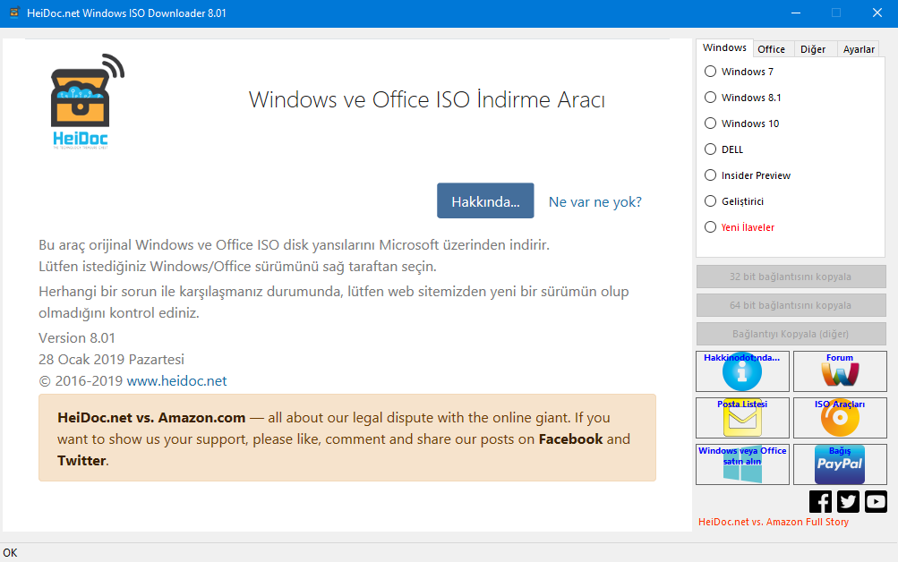This screenshot has width=898, height=562.
Task: Open the ISO Araçları disc button
Action: (x=840, y=418)
